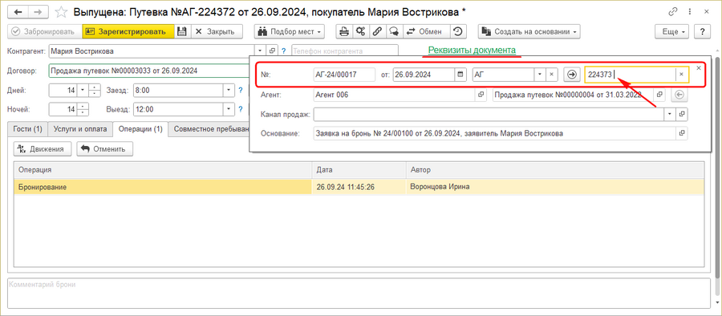
Task: Open the Реквизиты документа link
Action: click(x=472, y=51)
